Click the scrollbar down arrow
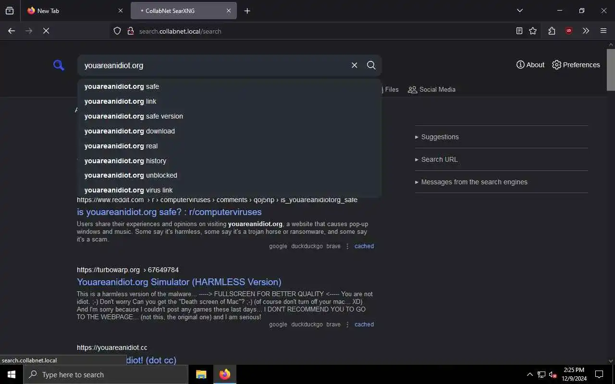 click(x=611, y=361)
